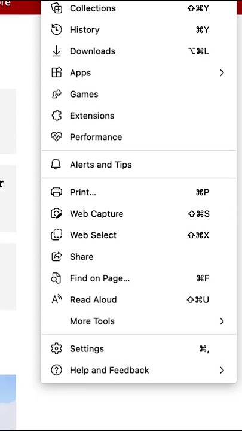Select Find on Page... menu entry
Screen dimensions: 242x431
click(x=139, y=278)
